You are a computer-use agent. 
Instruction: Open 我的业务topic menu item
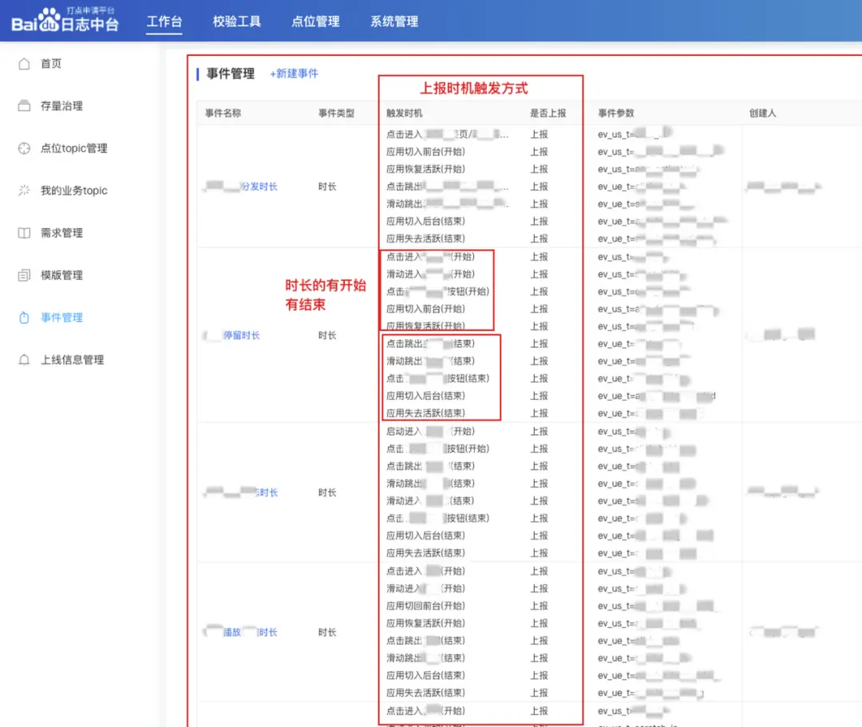click(x=74, y=191)
